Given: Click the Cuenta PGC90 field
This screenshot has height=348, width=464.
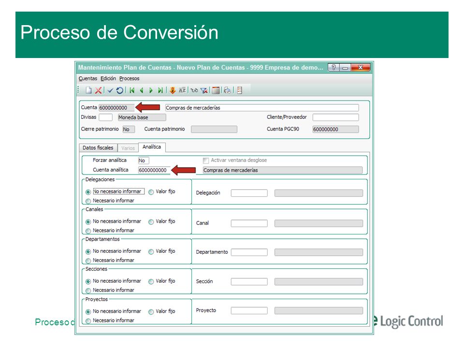Looking at the screenshot, I should point(335,130).
